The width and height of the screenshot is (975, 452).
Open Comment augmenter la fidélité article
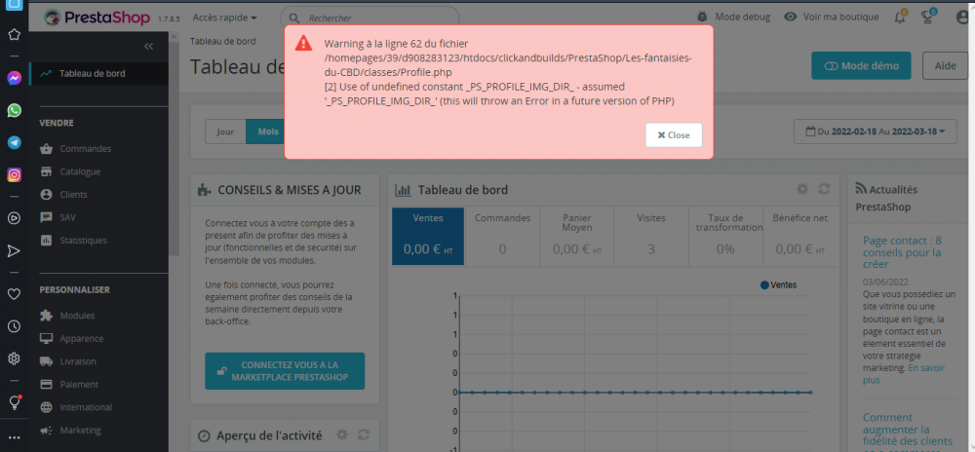pyautogui.click(x=908, y=429)
